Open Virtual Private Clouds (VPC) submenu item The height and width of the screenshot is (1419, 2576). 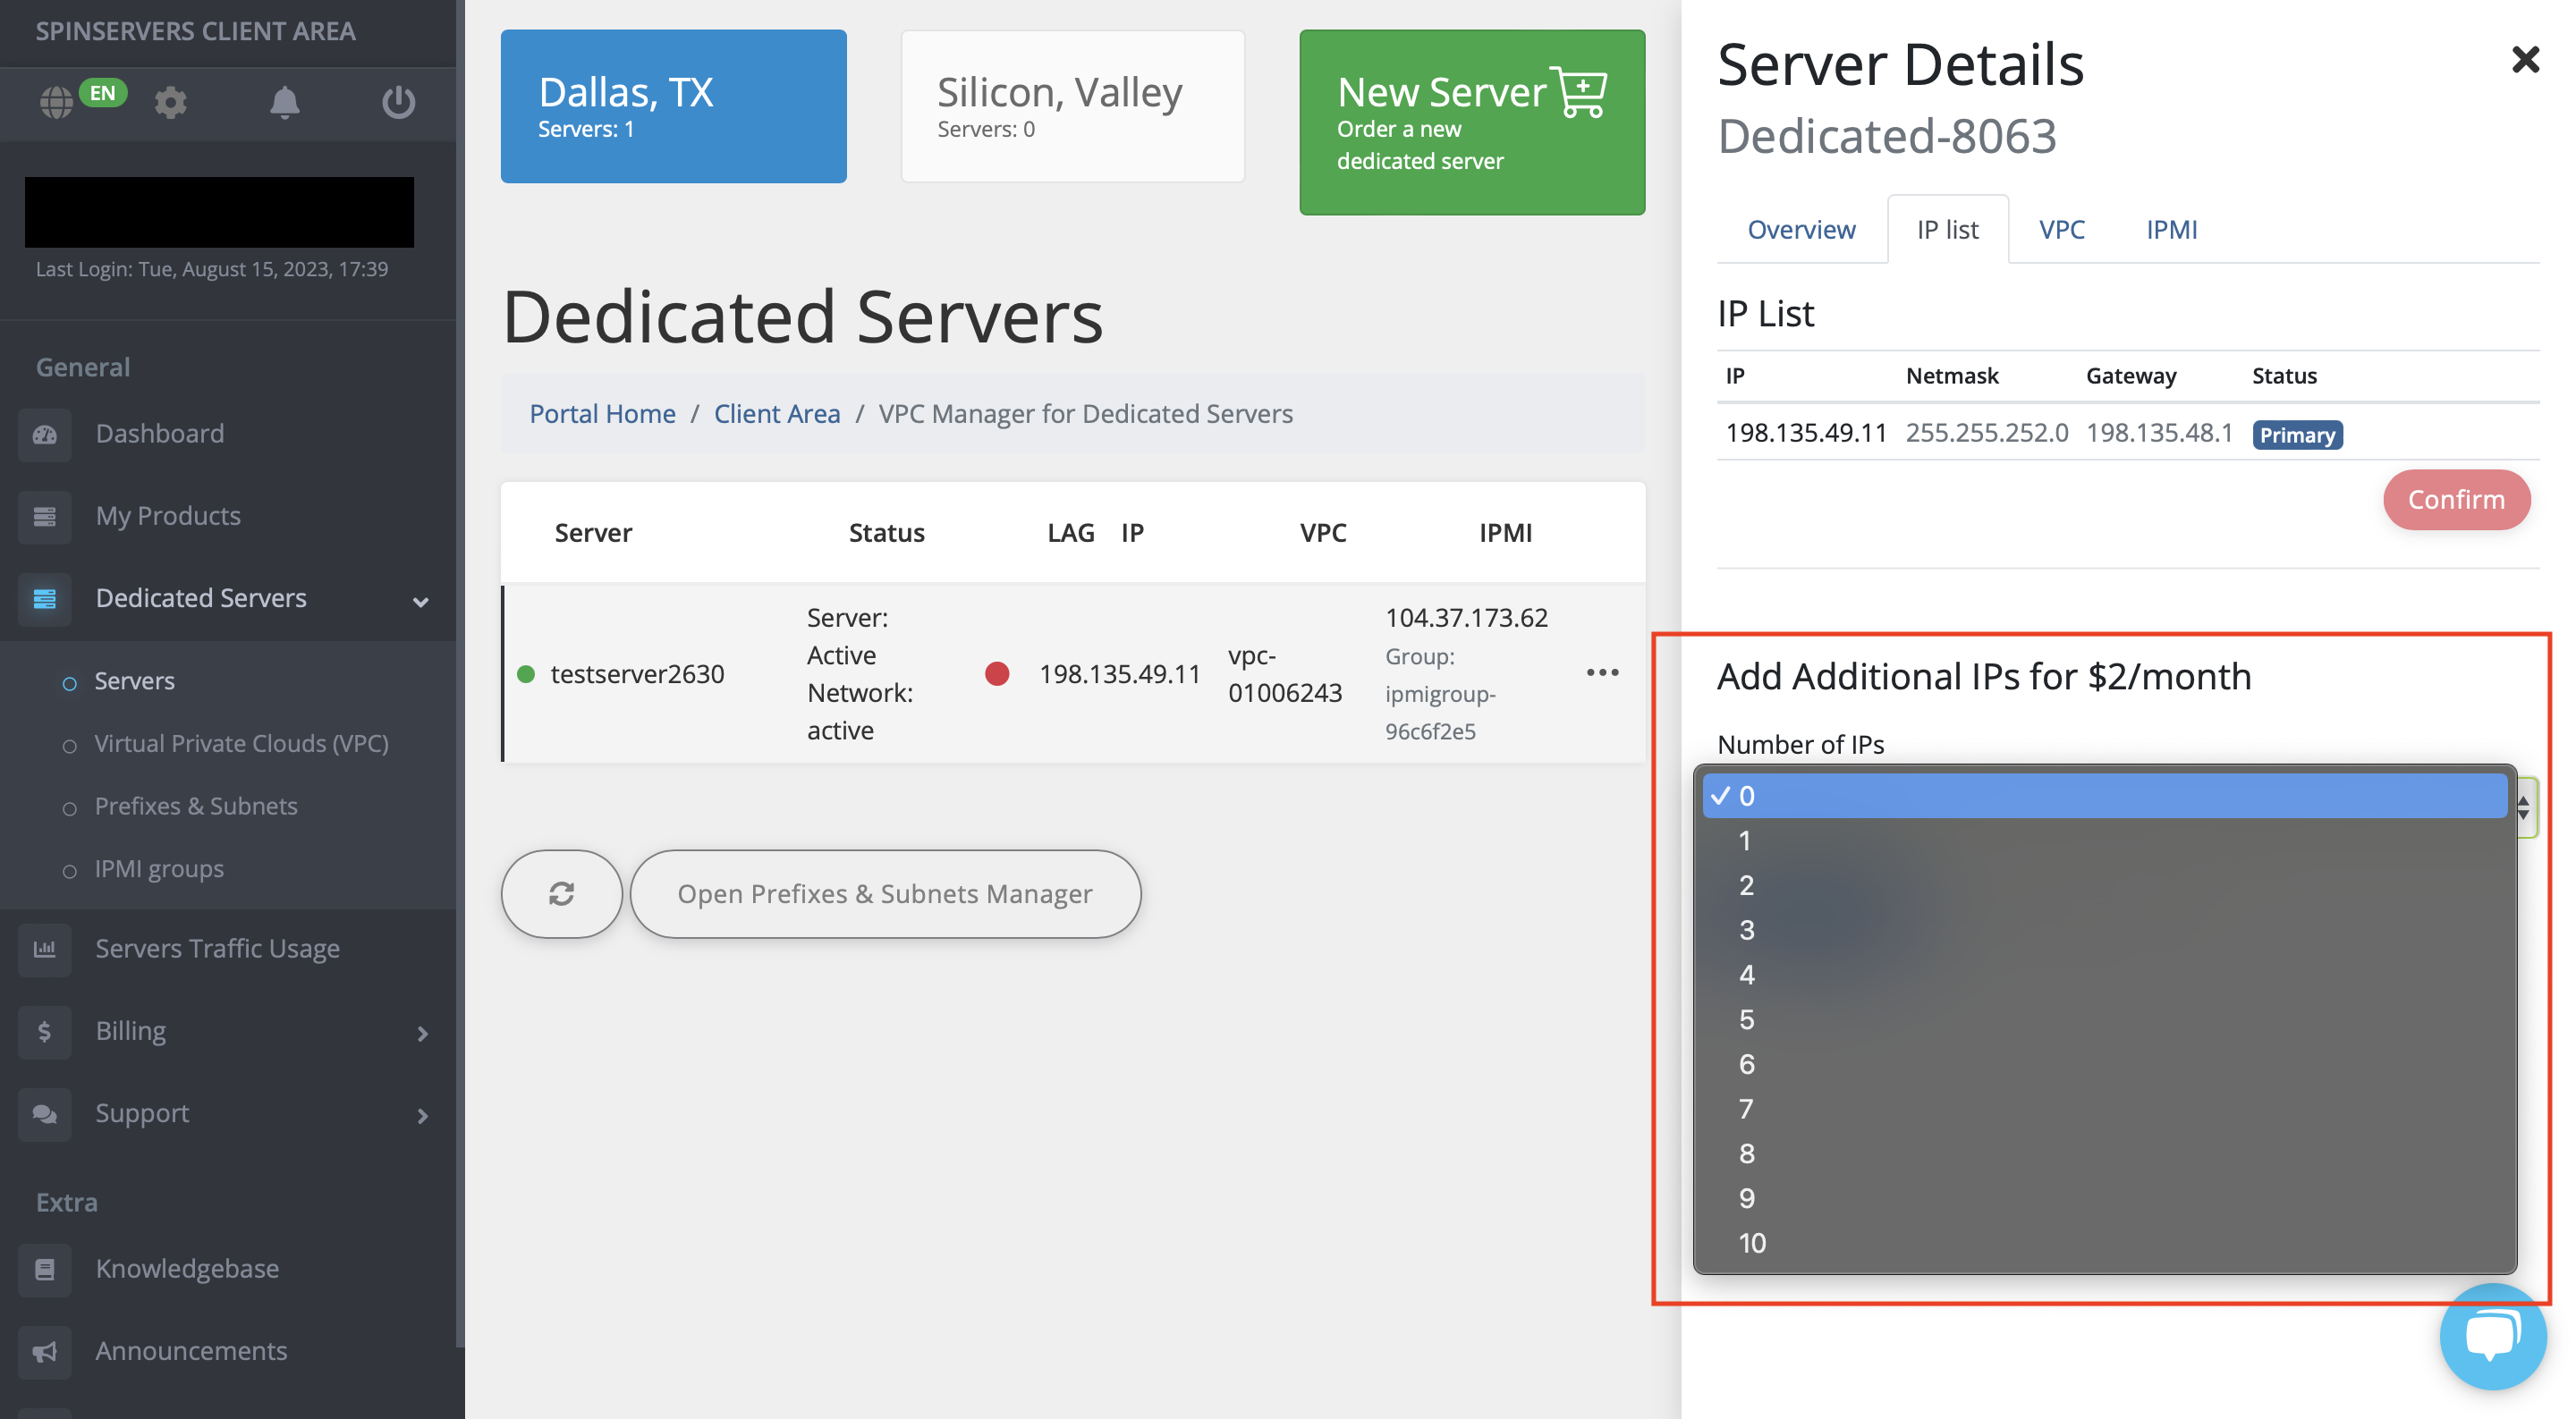point(241,744)
